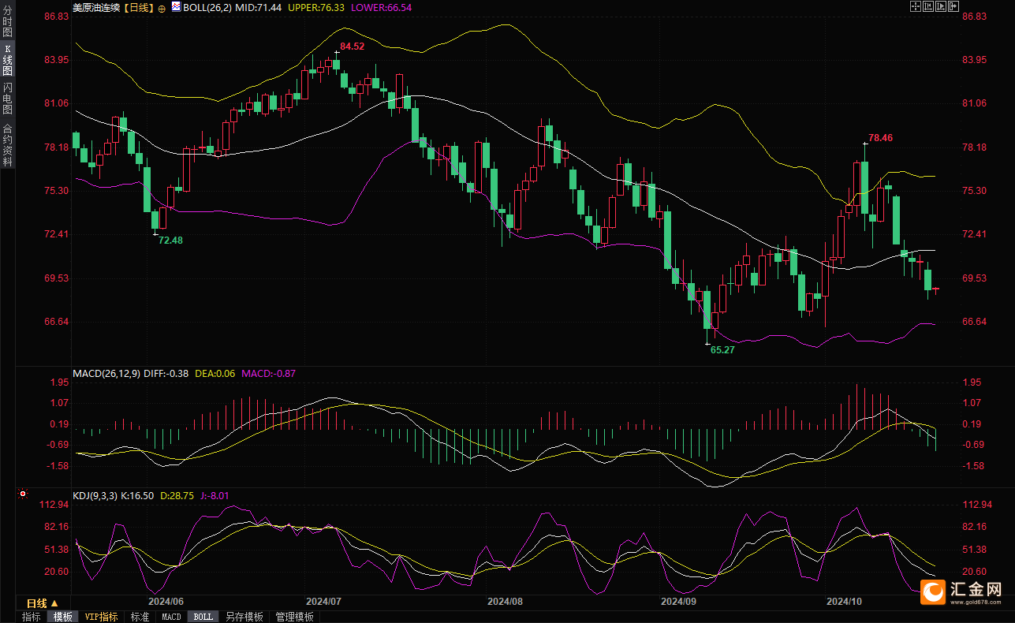This screenshot has height=623, width=1015.
Task: Click 另存模板 to save template
Action: click(244, 617)
